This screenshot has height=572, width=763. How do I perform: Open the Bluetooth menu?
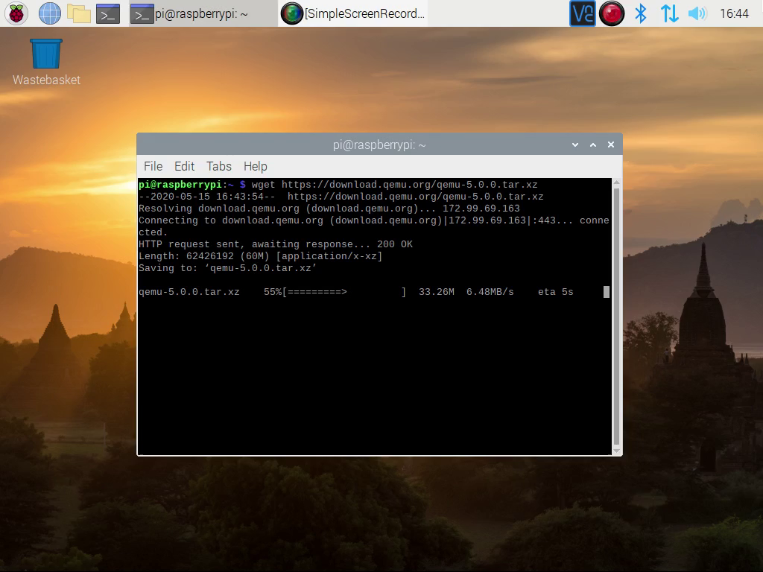point(641,13)
